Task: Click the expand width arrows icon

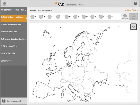Action: click(x=134, y=27)
